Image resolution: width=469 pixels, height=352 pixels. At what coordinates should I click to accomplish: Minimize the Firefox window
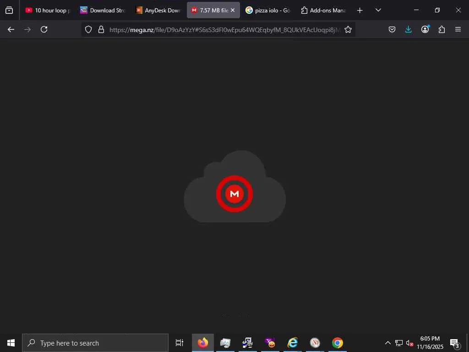coord(416,10)
